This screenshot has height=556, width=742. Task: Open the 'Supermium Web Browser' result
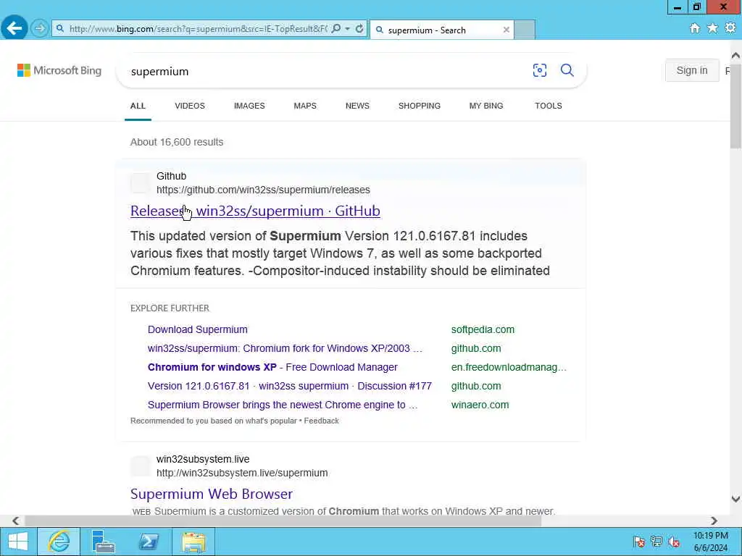pos(212,494)
